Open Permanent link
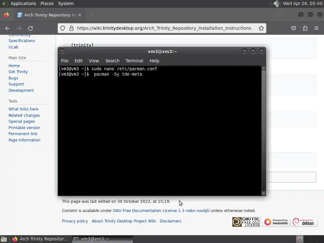Image resolution: width=324 pixels, height=243 pixels. [23, 134]
